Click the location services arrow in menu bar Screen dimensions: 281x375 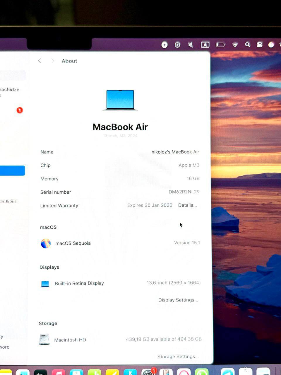click(x=165, y=45)
